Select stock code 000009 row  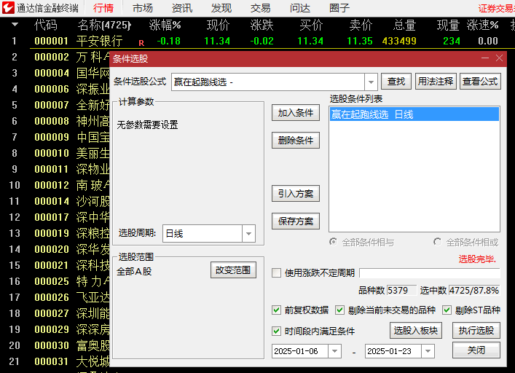click(52, 137)
